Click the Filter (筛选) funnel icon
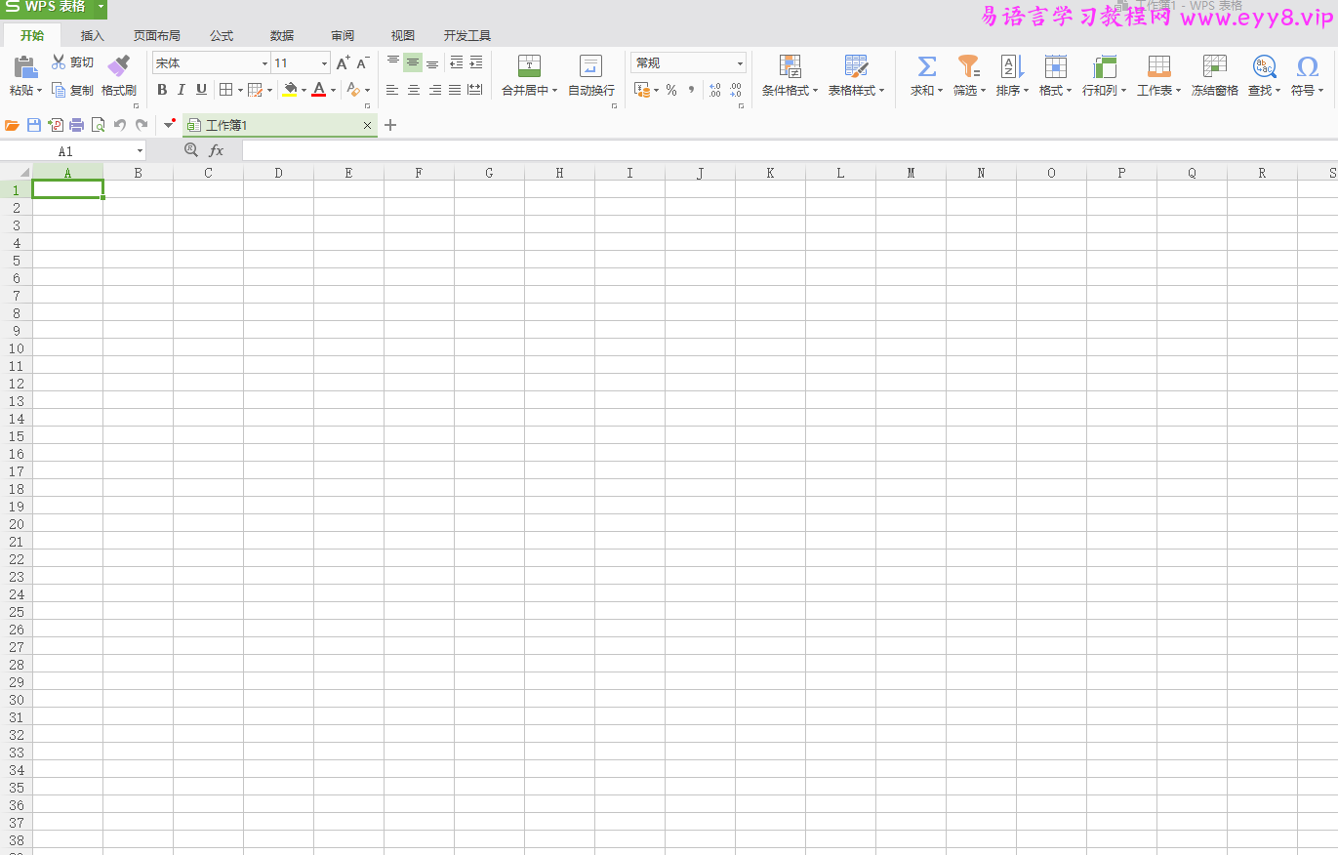This screenshot has height=855, width=1338. click(968, 65)
